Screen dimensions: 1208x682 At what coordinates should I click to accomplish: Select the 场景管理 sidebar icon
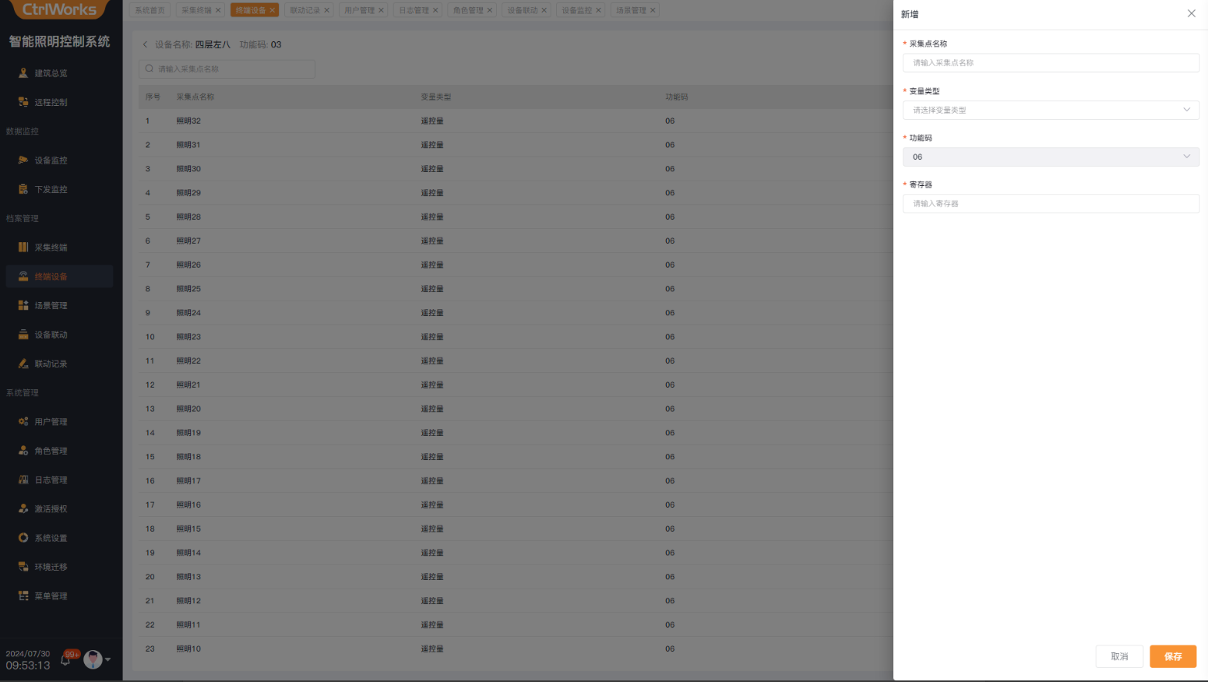pos(23,306)
